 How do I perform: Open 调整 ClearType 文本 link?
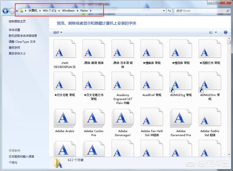tap(22, 42)
